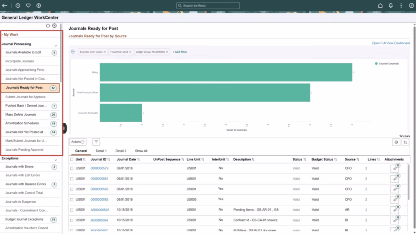Collapse the Journal Processing section

tap(56, 45)
